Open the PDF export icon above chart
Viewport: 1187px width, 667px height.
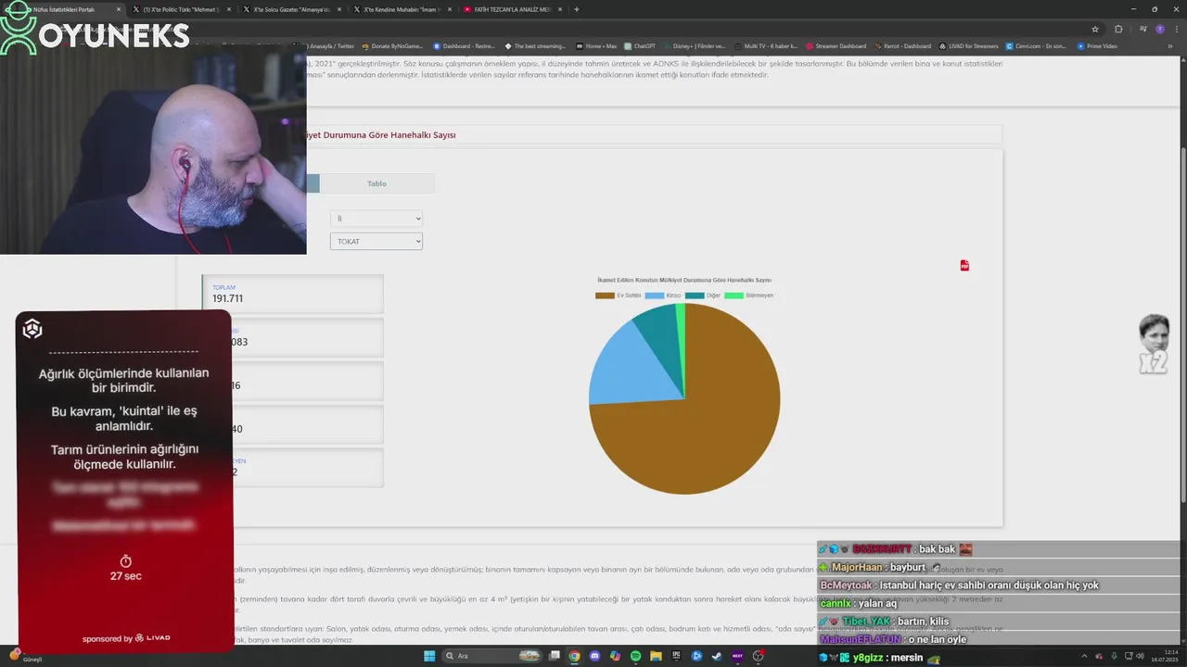pos(964,266)
